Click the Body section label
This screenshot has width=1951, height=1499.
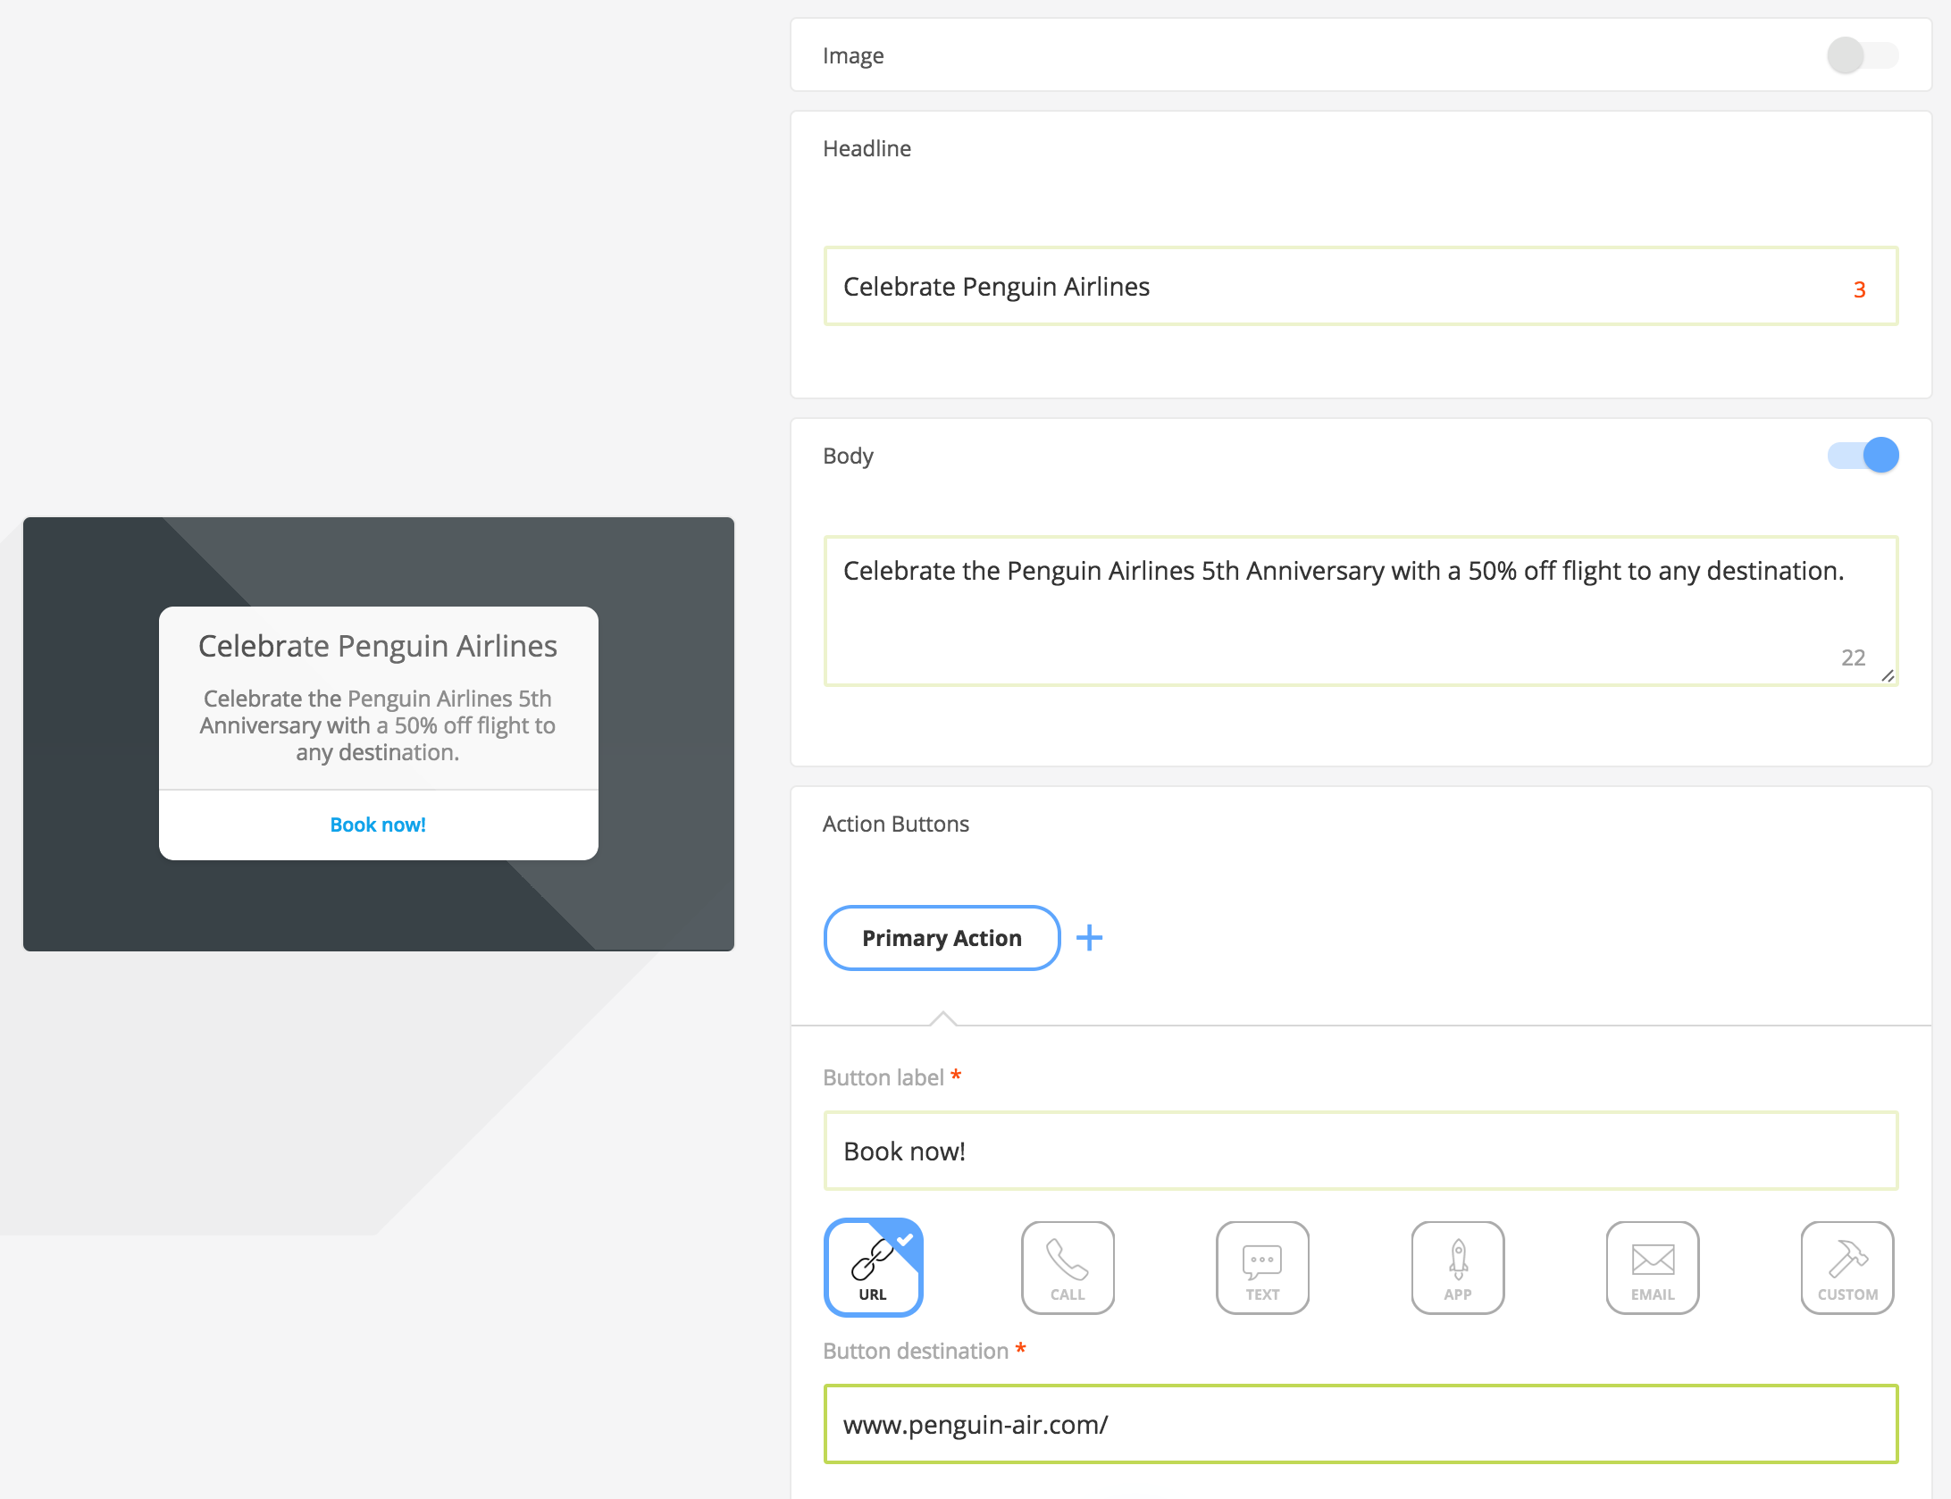pos(848,456)
